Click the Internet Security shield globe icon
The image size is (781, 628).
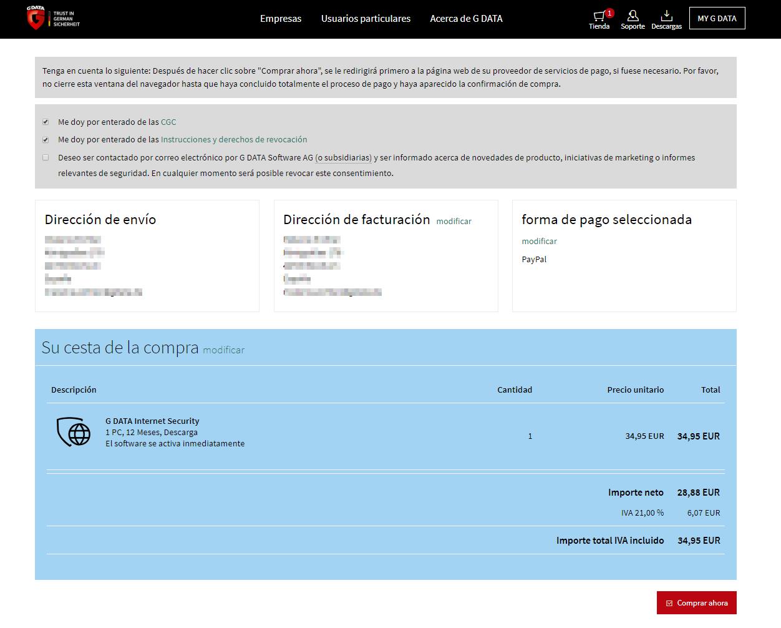pos(74,432)
